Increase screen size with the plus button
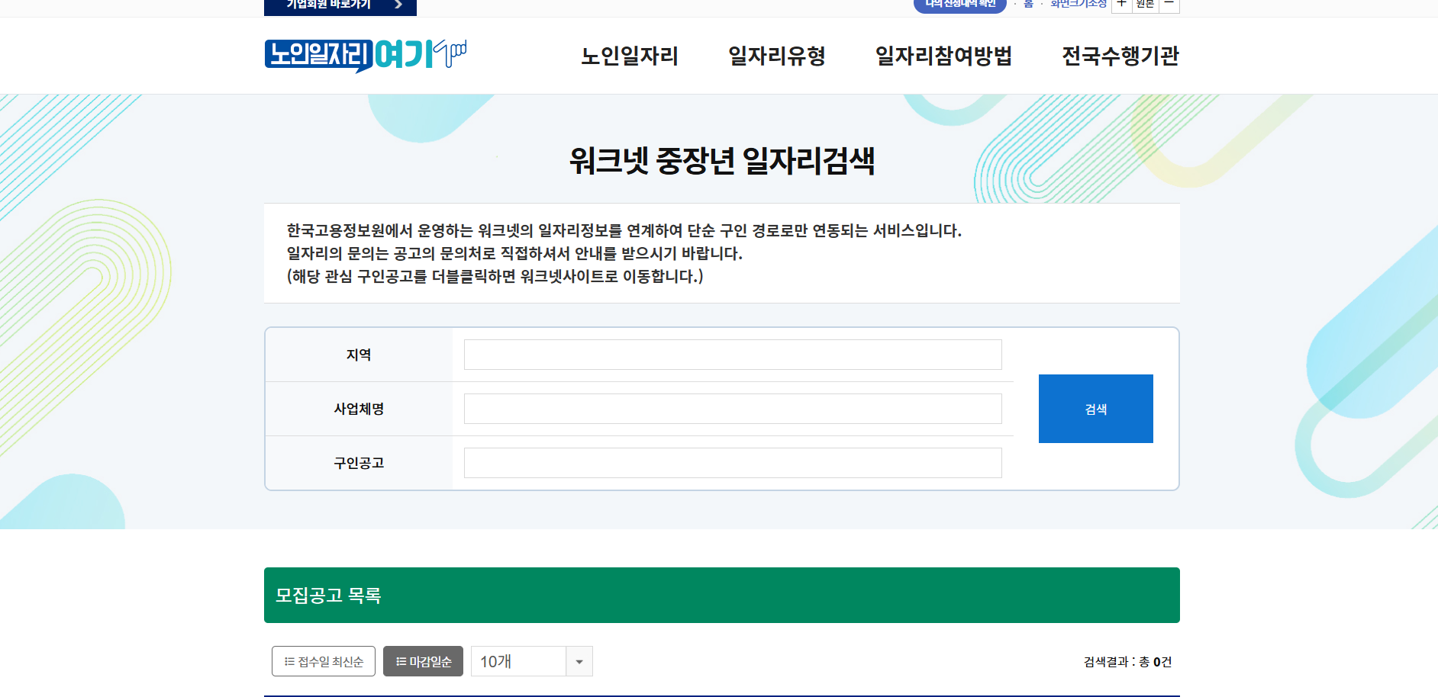Viewport: 1438px width, 697px height. [1121, 5]
